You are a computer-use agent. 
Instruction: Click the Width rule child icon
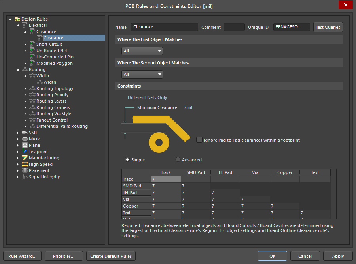(40, 82)
